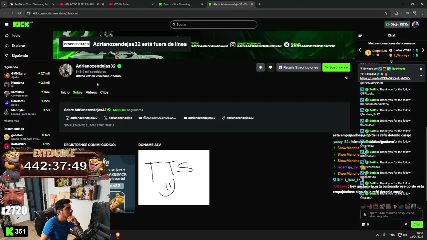Viewport: 427px width, 240px height.
Task: Click the green Suscribirse button
Action: coord(336,67)
